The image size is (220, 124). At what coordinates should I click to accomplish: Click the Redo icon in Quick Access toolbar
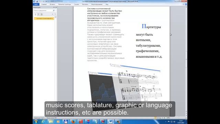pos(43,1)
